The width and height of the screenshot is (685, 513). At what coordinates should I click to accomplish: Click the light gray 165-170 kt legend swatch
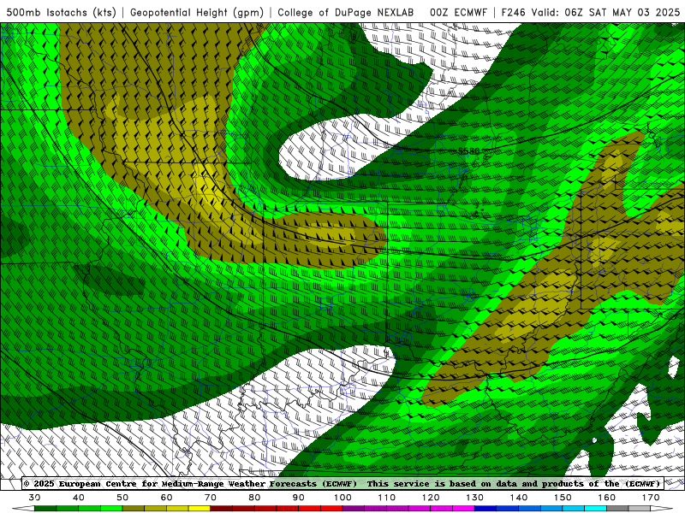click(x=640, y=509)
